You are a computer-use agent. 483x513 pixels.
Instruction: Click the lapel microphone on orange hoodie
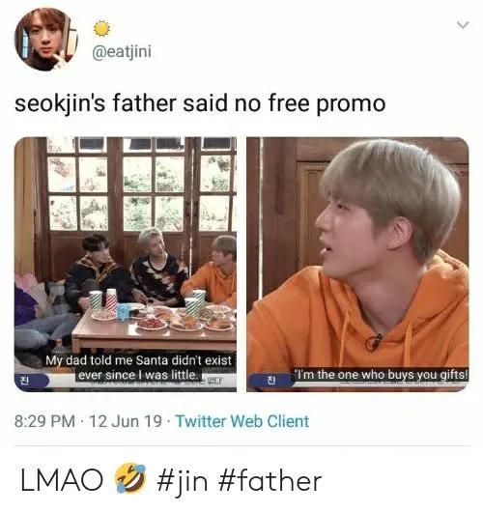pyautogui.click(x=375, y=342)
